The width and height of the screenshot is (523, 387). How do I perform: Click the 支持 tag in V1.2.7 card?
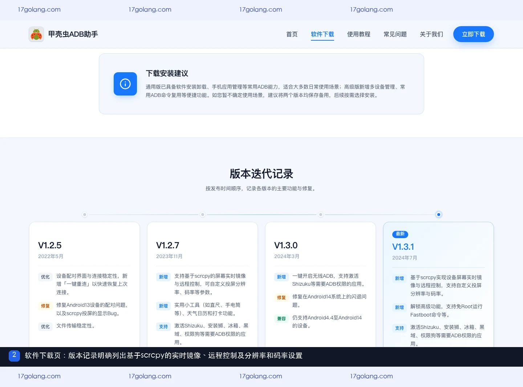[x=163, y=327]
